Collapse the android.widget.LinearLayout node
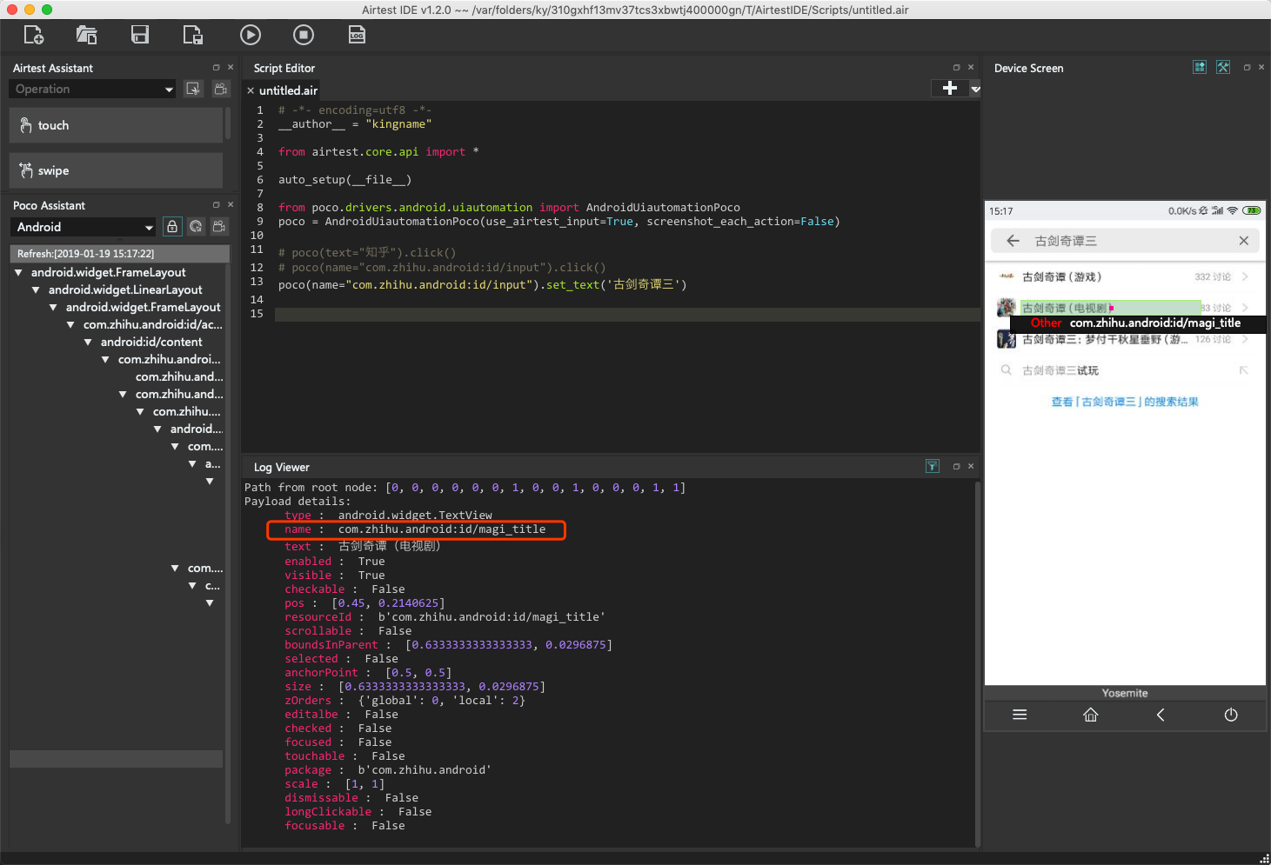This screenshot has width=1271, height=865. coord(37,289)
